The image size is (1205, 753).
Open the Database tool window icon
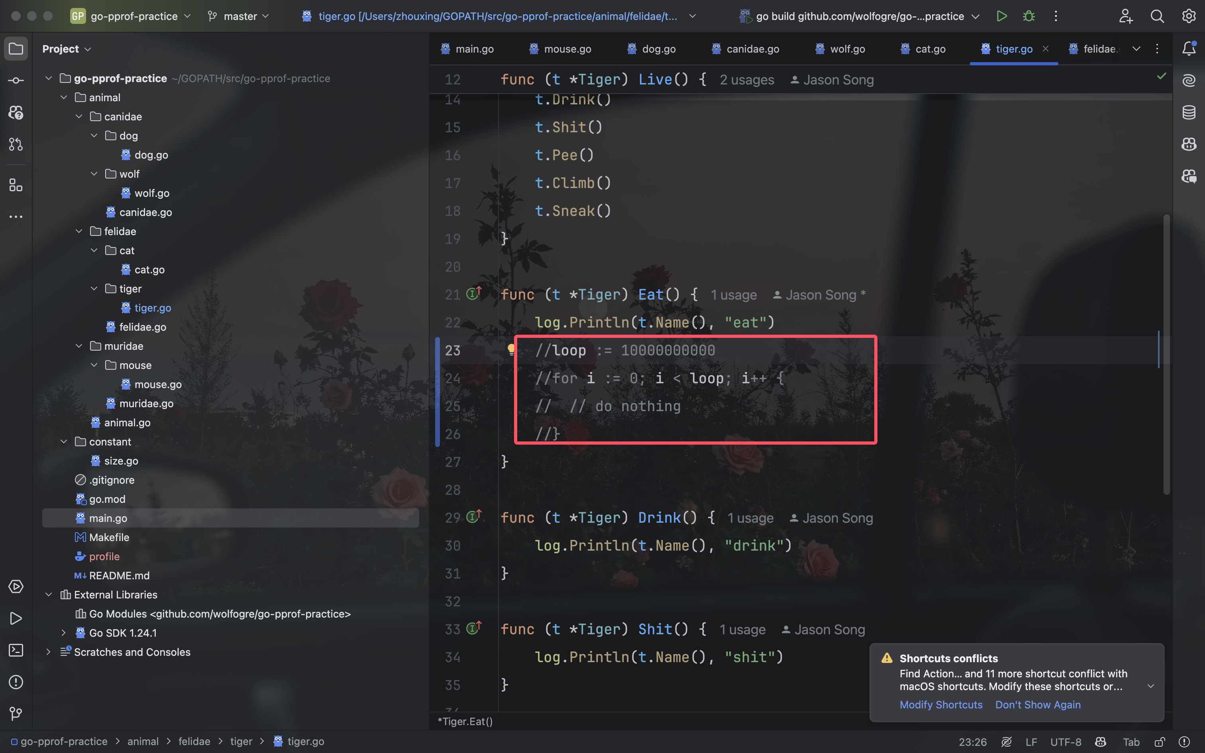(1189, 112)
